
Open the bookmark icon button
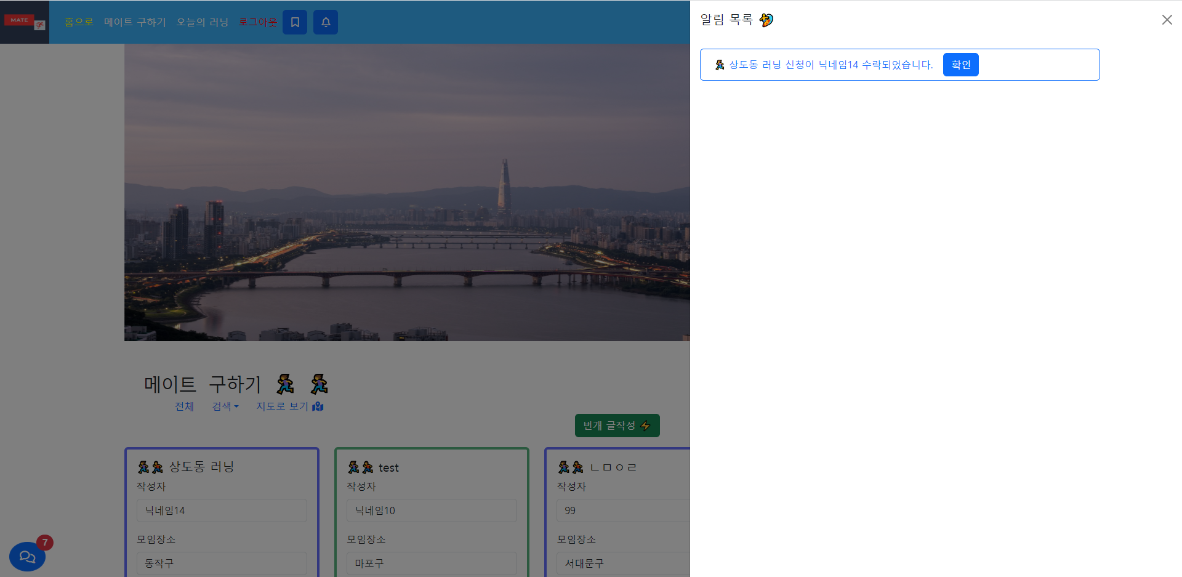[295, 22]
